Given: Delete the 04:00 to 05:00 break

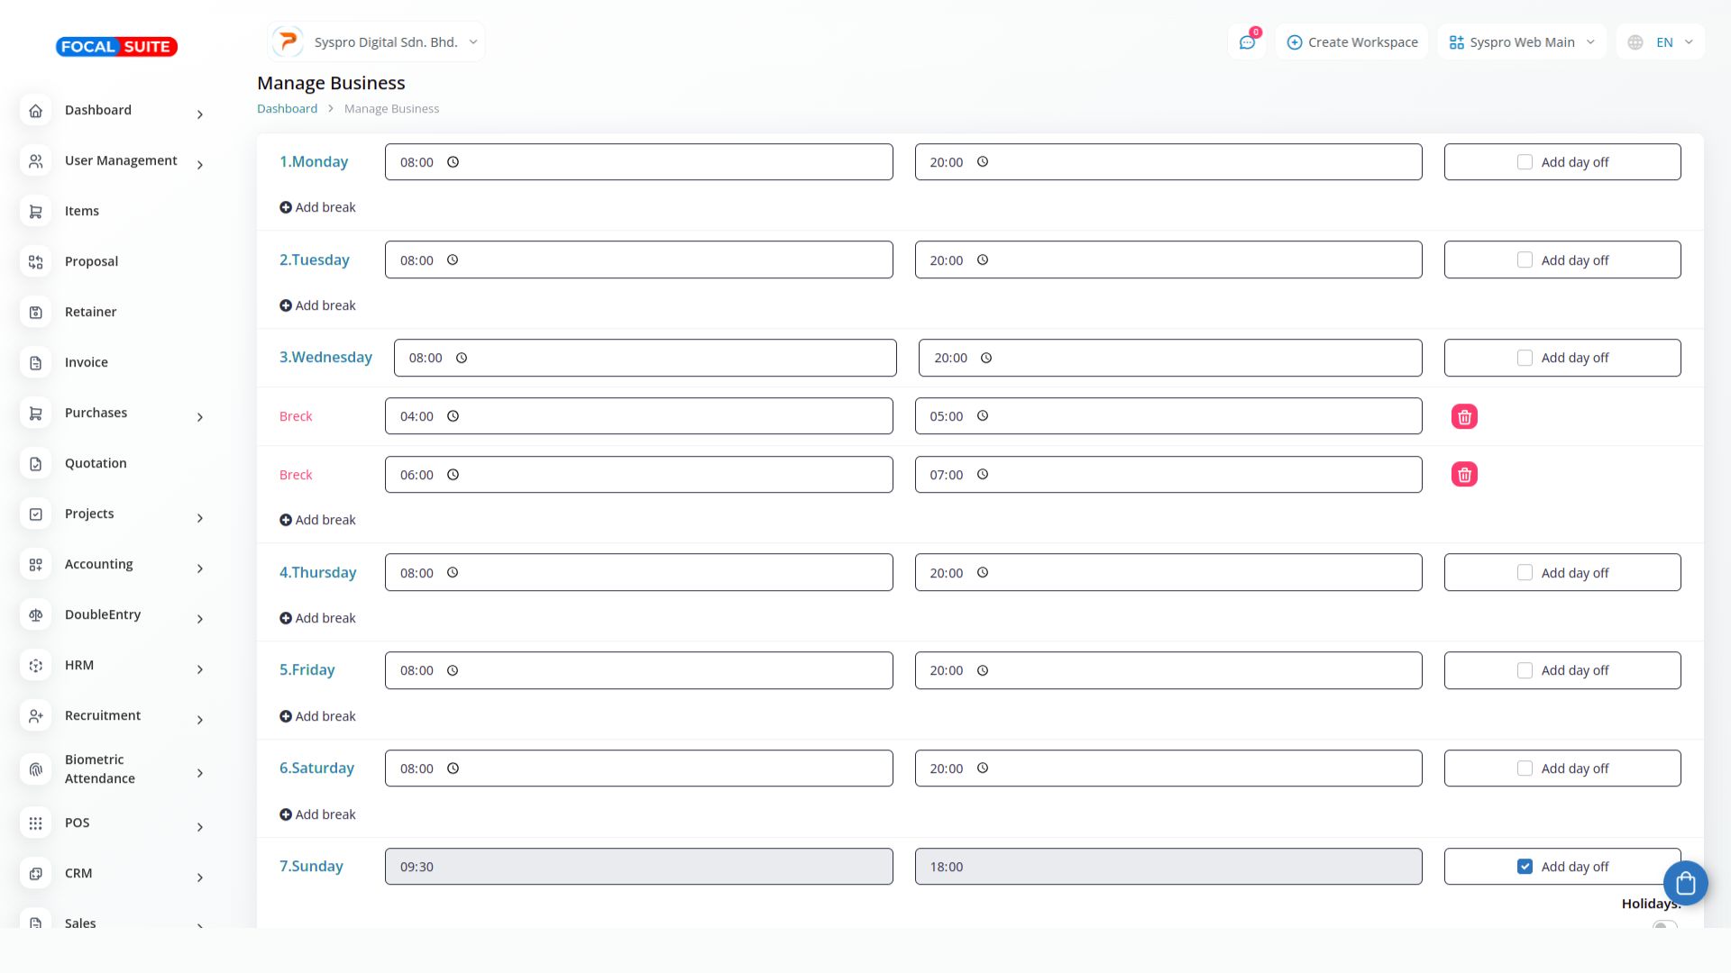Looking at the screenshot, I should coord(1464,416).
